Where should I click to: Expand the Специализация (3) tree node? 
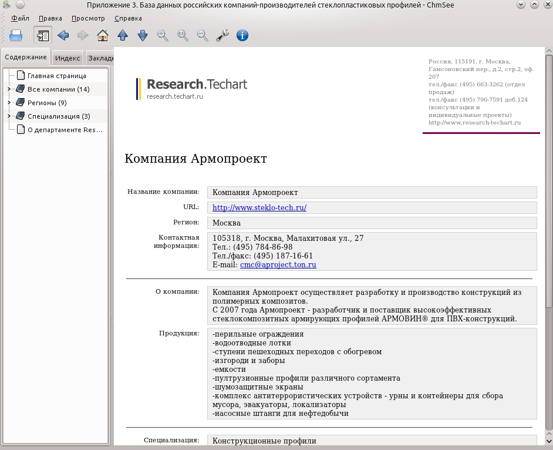point(9,116)
